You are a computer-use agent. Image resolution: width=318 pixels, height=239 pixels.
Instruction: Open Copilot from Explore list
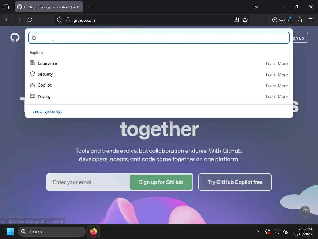159,85
